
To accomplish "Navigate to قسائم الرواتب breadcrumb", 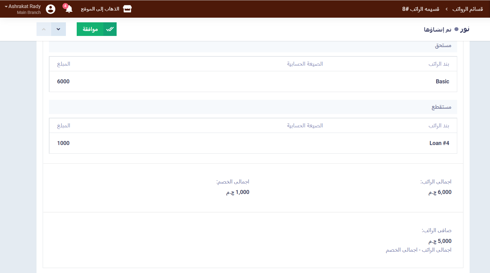I will point(467,9).
